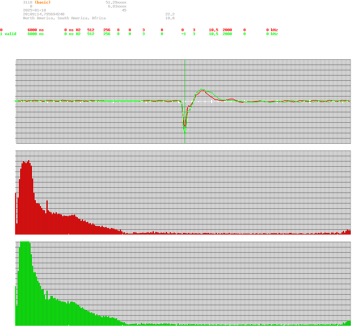
Task: Click the station number 3118
Action: click(x=28, y=2)
